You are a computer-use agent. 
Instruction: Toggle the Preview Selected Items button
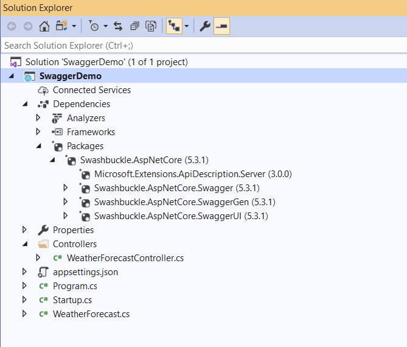(x=221, y=26)
